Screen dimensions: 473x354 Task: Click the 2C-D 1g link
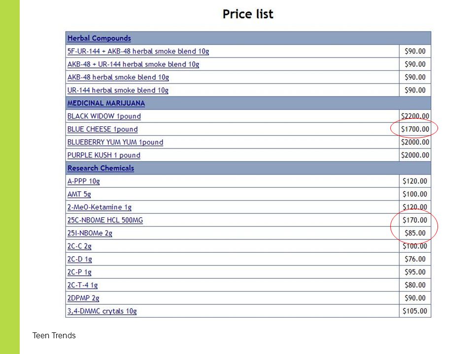coord(79,259)
